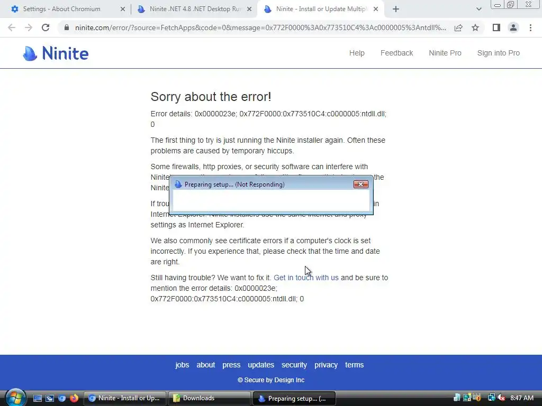Open the terms footer link
Screen dimensions: 542x406
(354, 365)
